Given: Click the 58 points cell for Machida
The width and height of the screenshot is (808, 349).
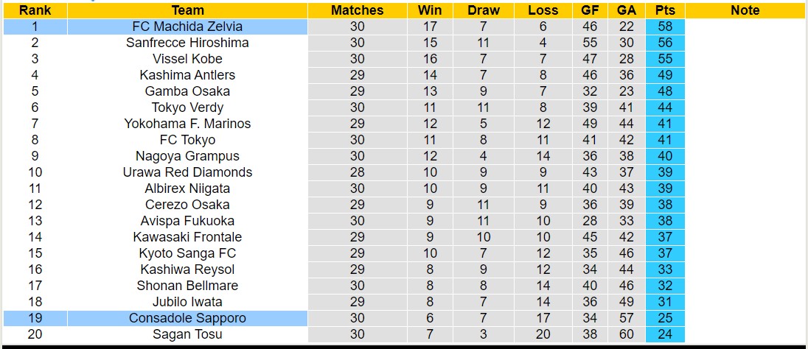Looking at the screenshot, I should pos(665,27).
